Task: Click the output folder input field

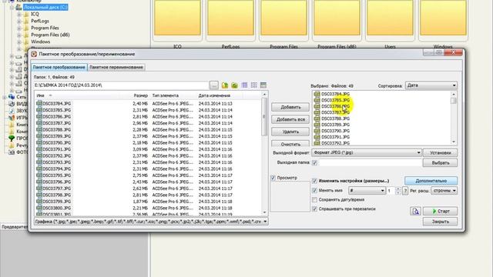Action: 370,162
